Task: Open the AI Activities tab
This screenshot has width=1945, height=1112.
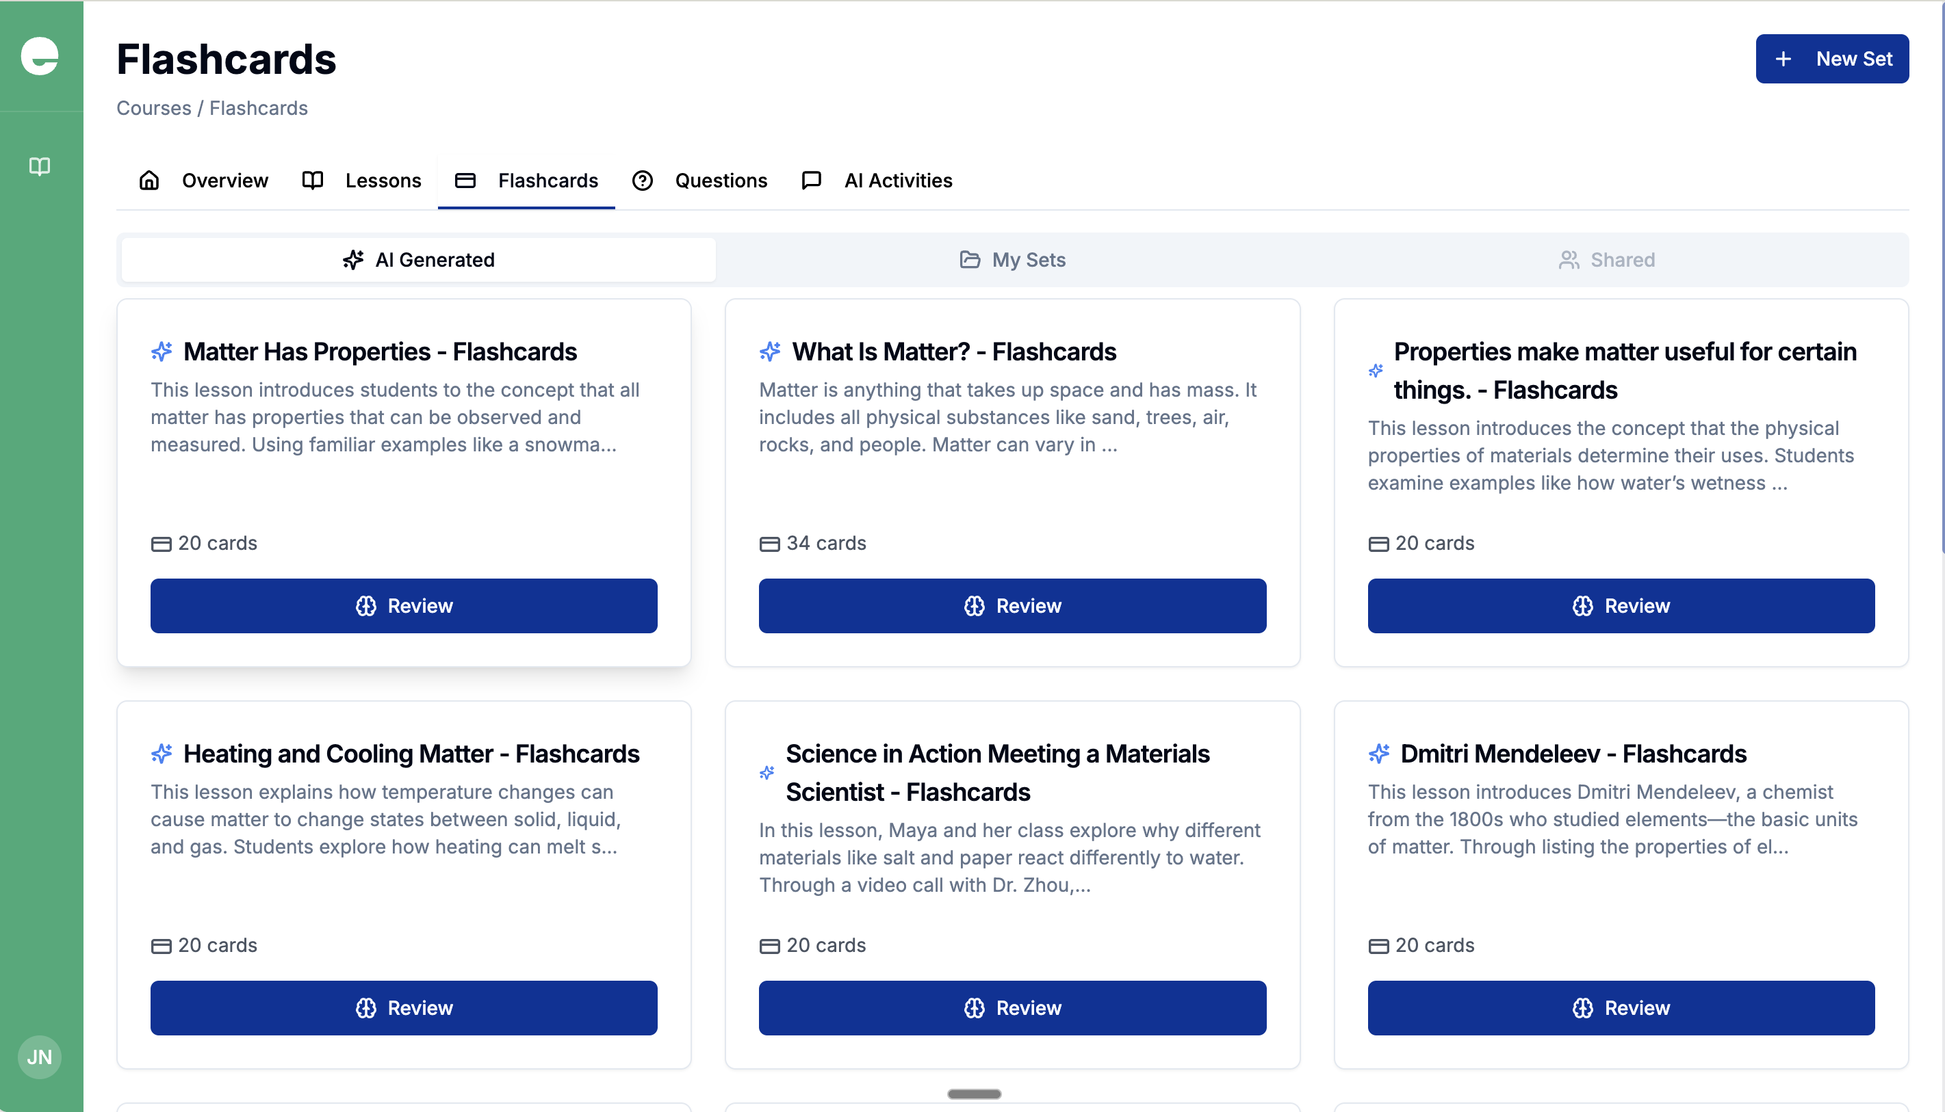Action: click(x=877, y=181)
